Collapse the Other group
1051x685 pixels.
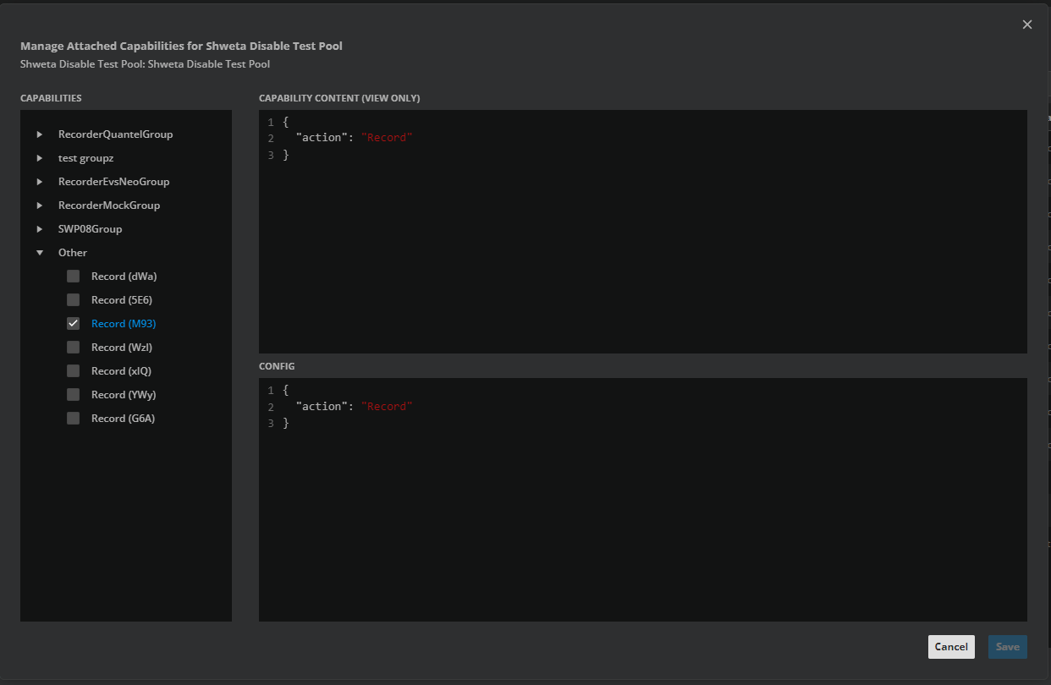(x=40, y=253)
